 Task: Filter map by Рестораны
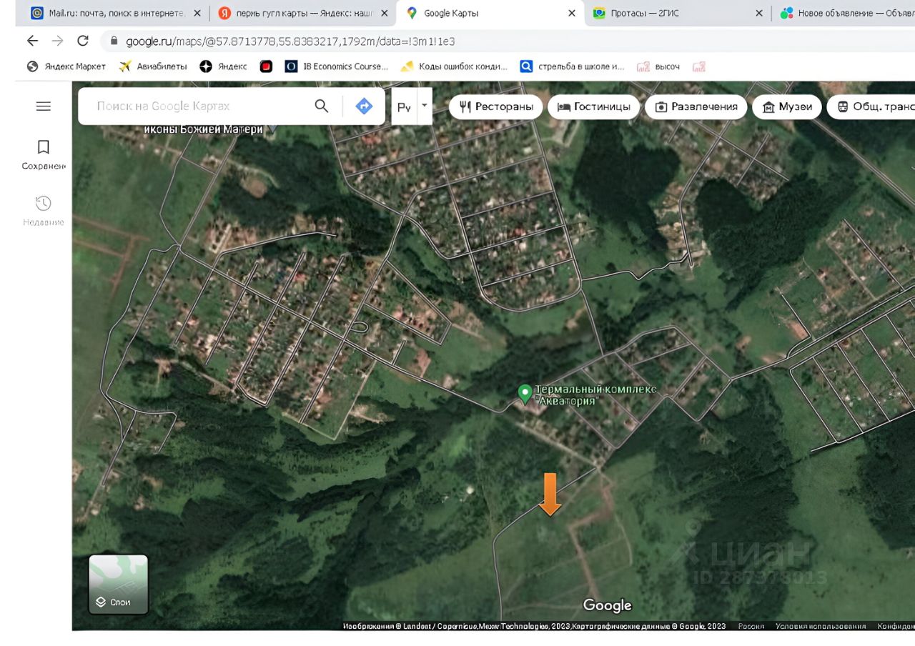tap(496, 106)
